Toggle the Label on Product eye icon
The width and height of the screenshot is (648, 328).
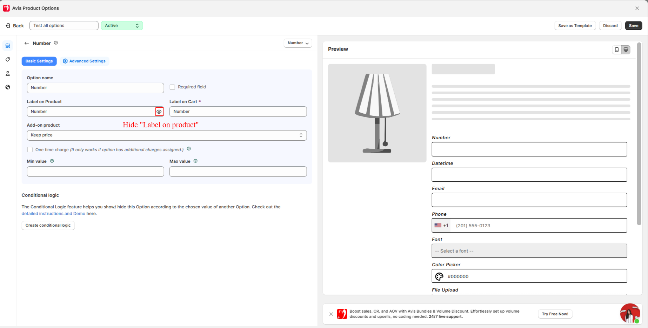point(159,112)
